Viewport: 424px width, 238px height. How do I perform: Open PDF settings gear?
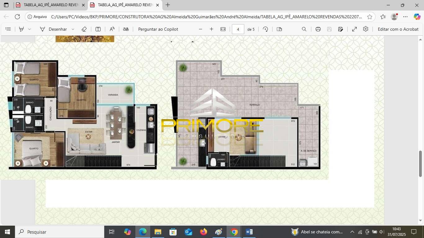coord(366,29)
